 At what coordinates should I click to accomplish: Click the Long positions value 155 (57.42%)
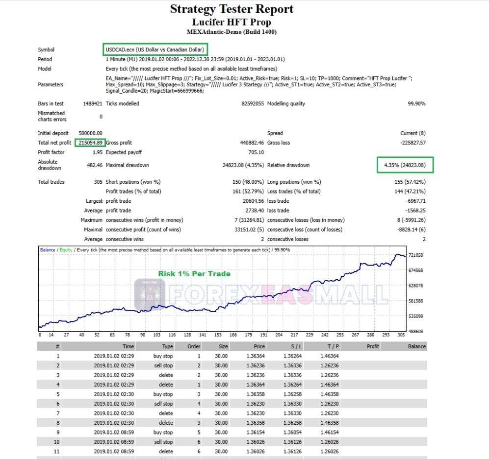point(410,182)
